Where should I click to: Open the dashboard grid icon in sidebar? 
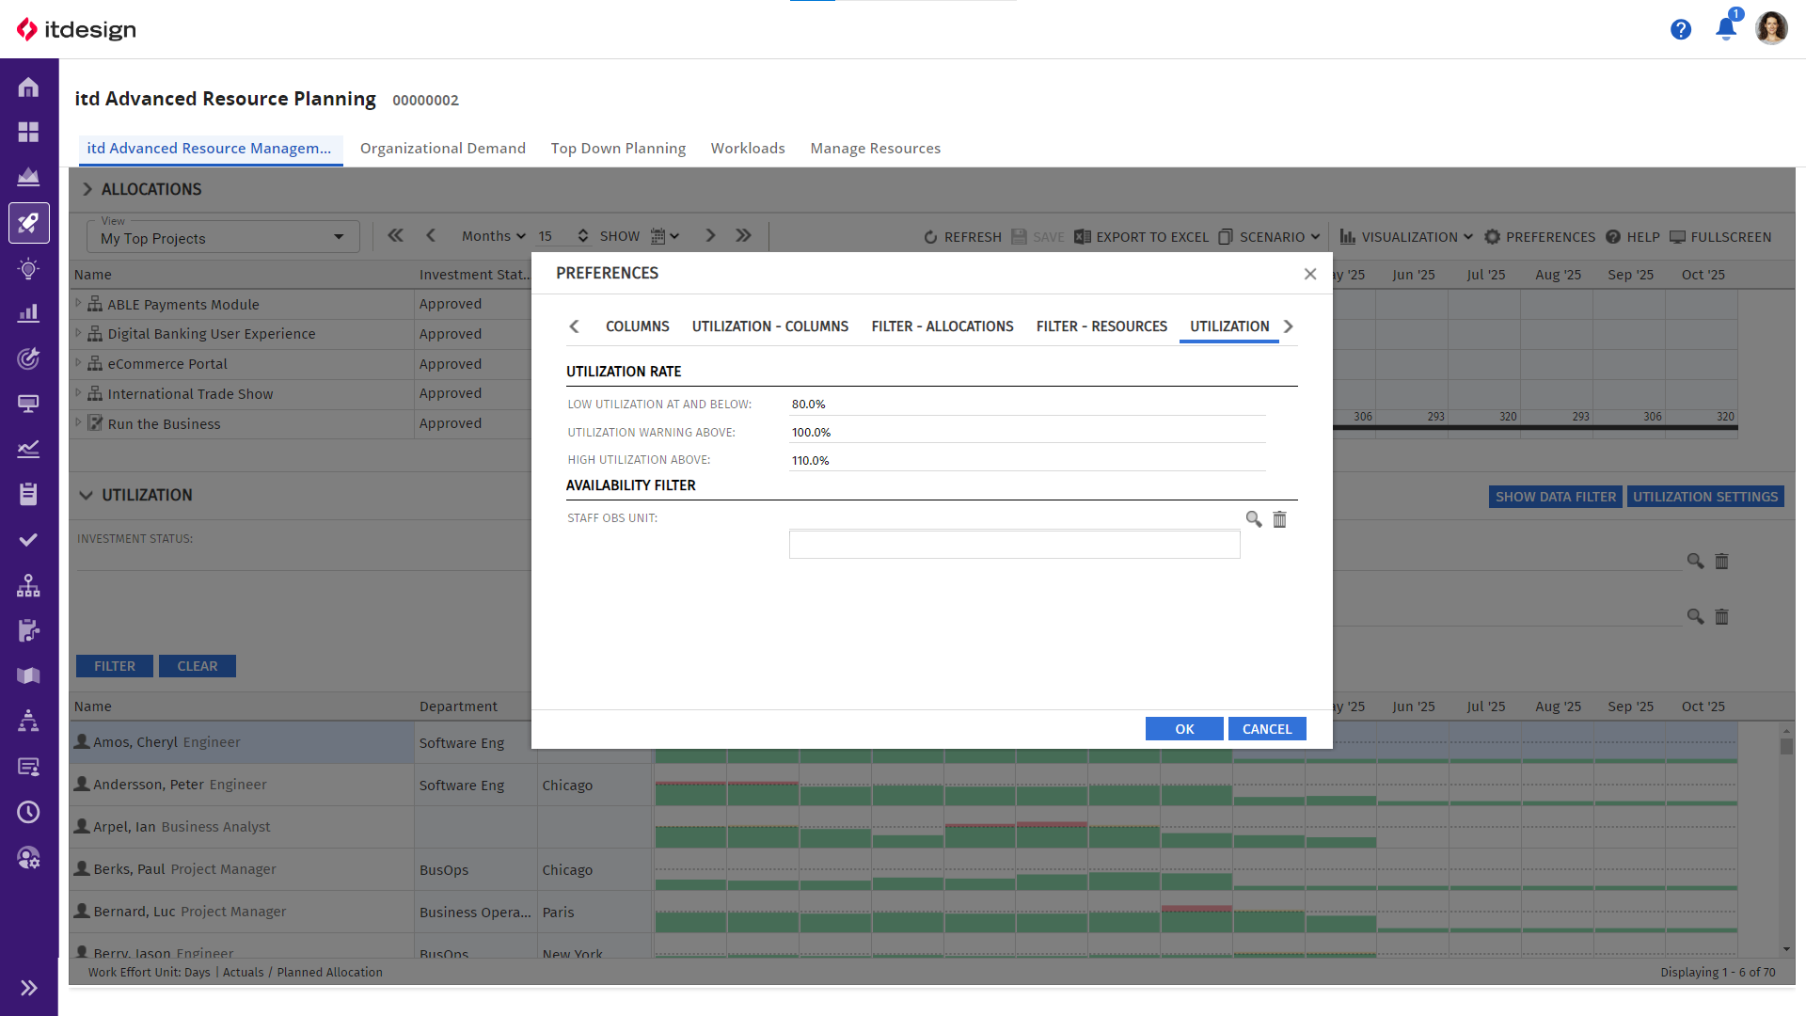point(28,132)
